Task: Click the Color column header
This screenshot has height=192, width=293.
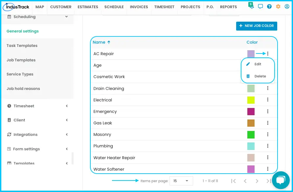Action: 252,42
